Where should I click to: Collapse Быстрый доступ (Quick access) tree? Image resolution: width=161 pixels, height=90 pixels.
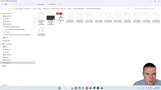coord(1,13)
